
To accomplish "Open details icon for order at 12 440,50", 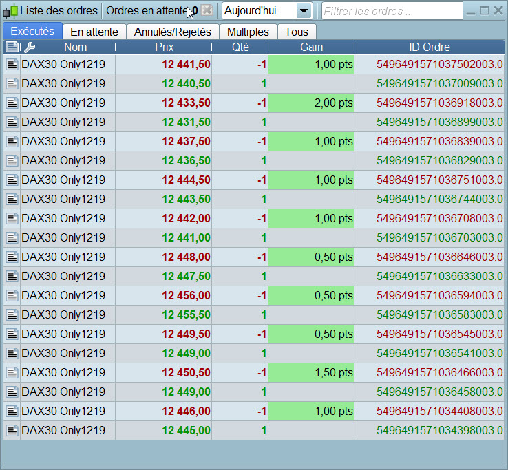I will point(12,83).
